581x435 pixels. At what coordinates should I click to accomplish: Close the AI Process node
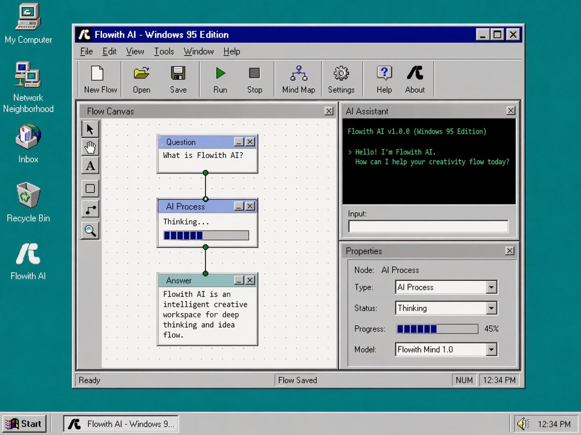coord(250,206)
